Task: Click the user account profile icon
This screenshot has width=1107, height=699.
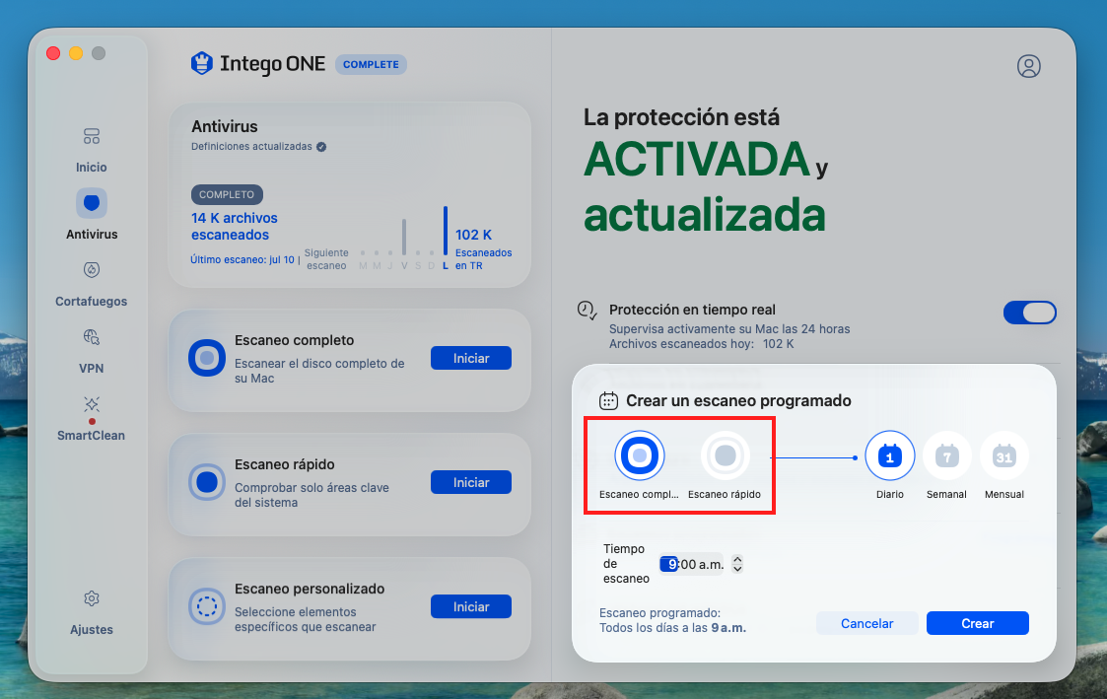Action: [x=1029, y=66]
